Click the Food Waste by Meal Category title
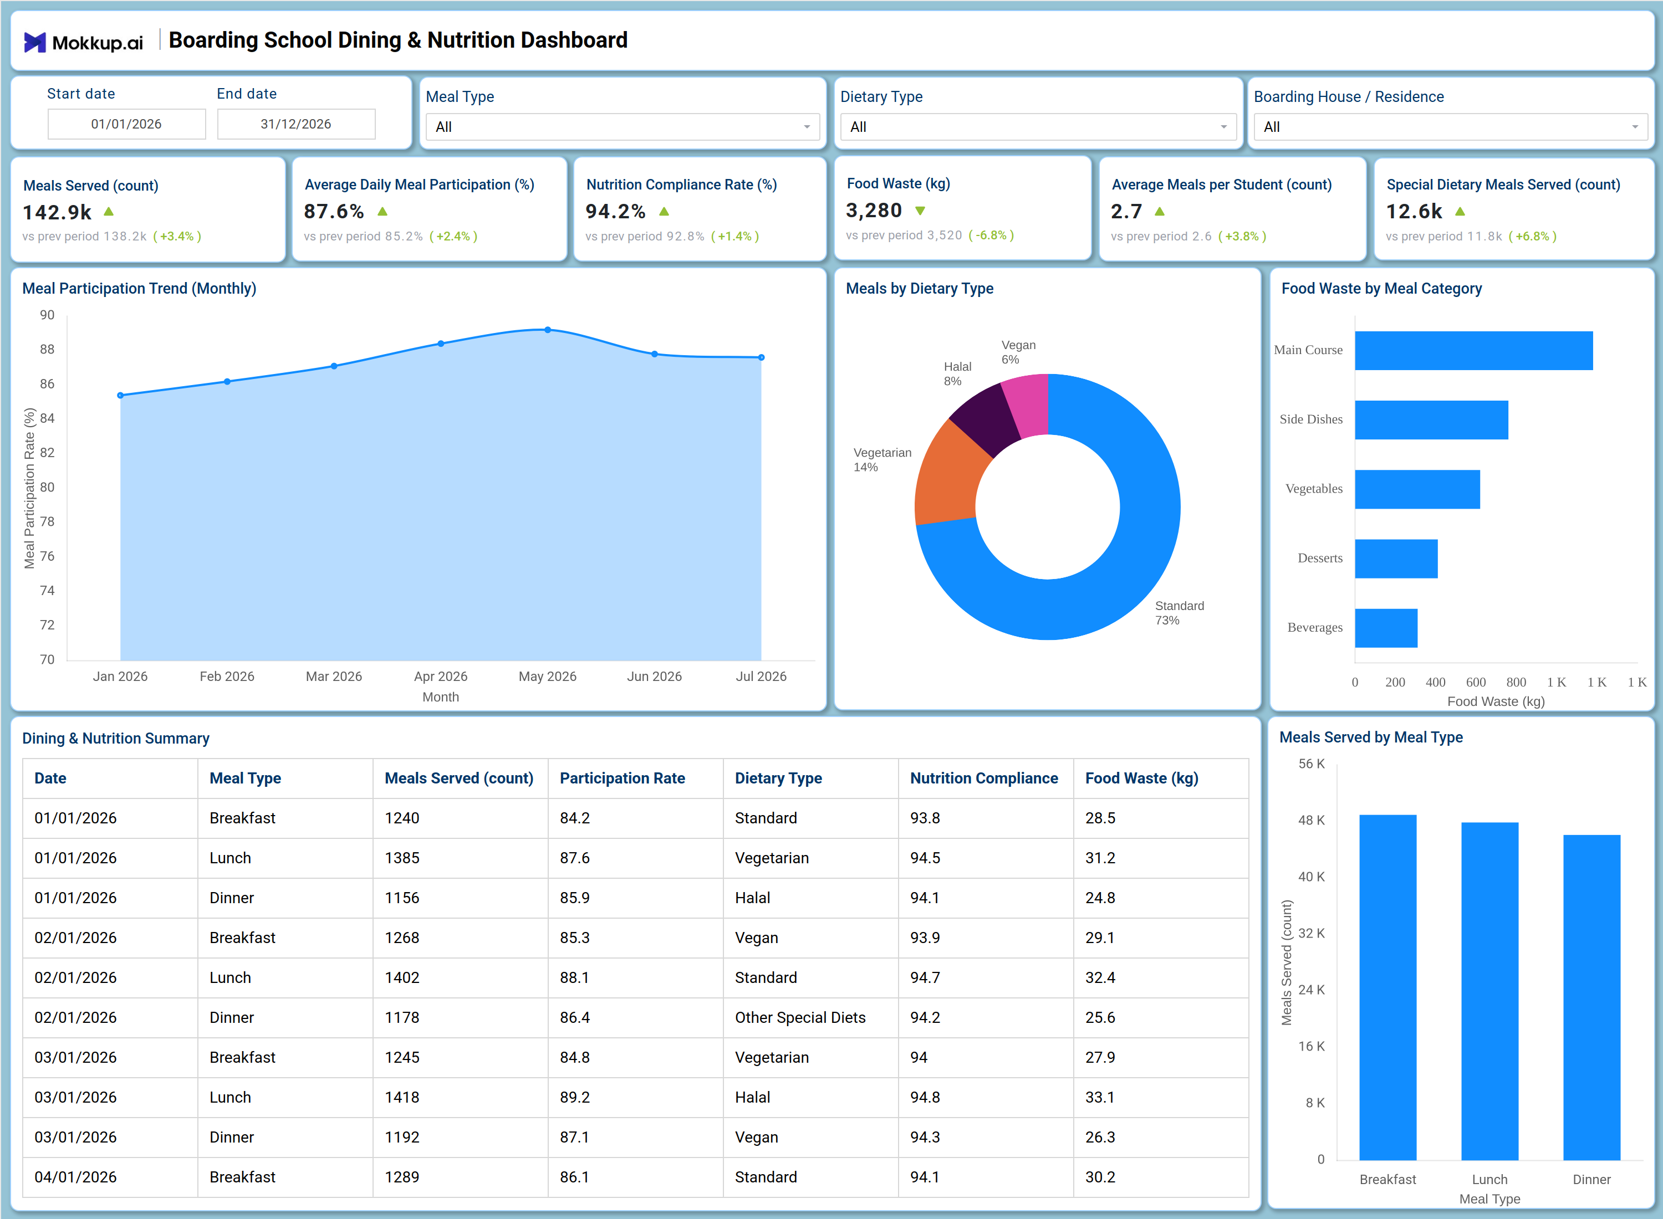 [x=1382, y=289]
